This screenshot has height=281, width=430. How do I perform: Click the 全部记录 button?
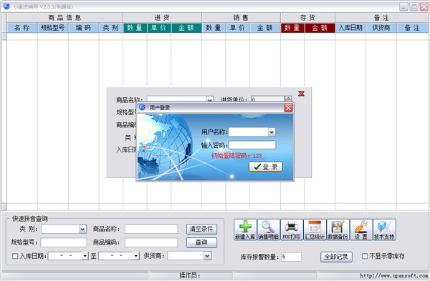pyautogui.click(x=336, y=257)
